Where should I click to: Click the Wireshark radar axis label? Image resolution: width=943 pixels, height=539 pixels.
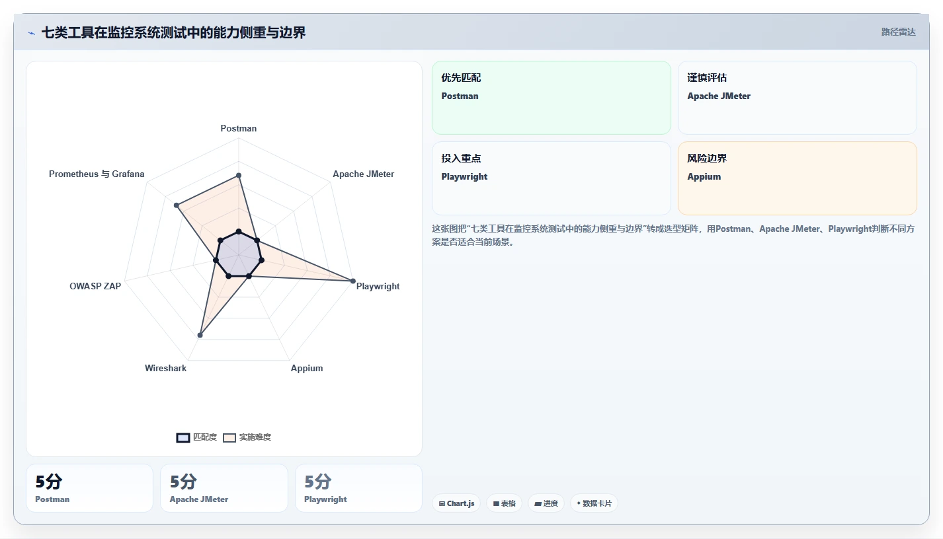click(x=165, y=369)
